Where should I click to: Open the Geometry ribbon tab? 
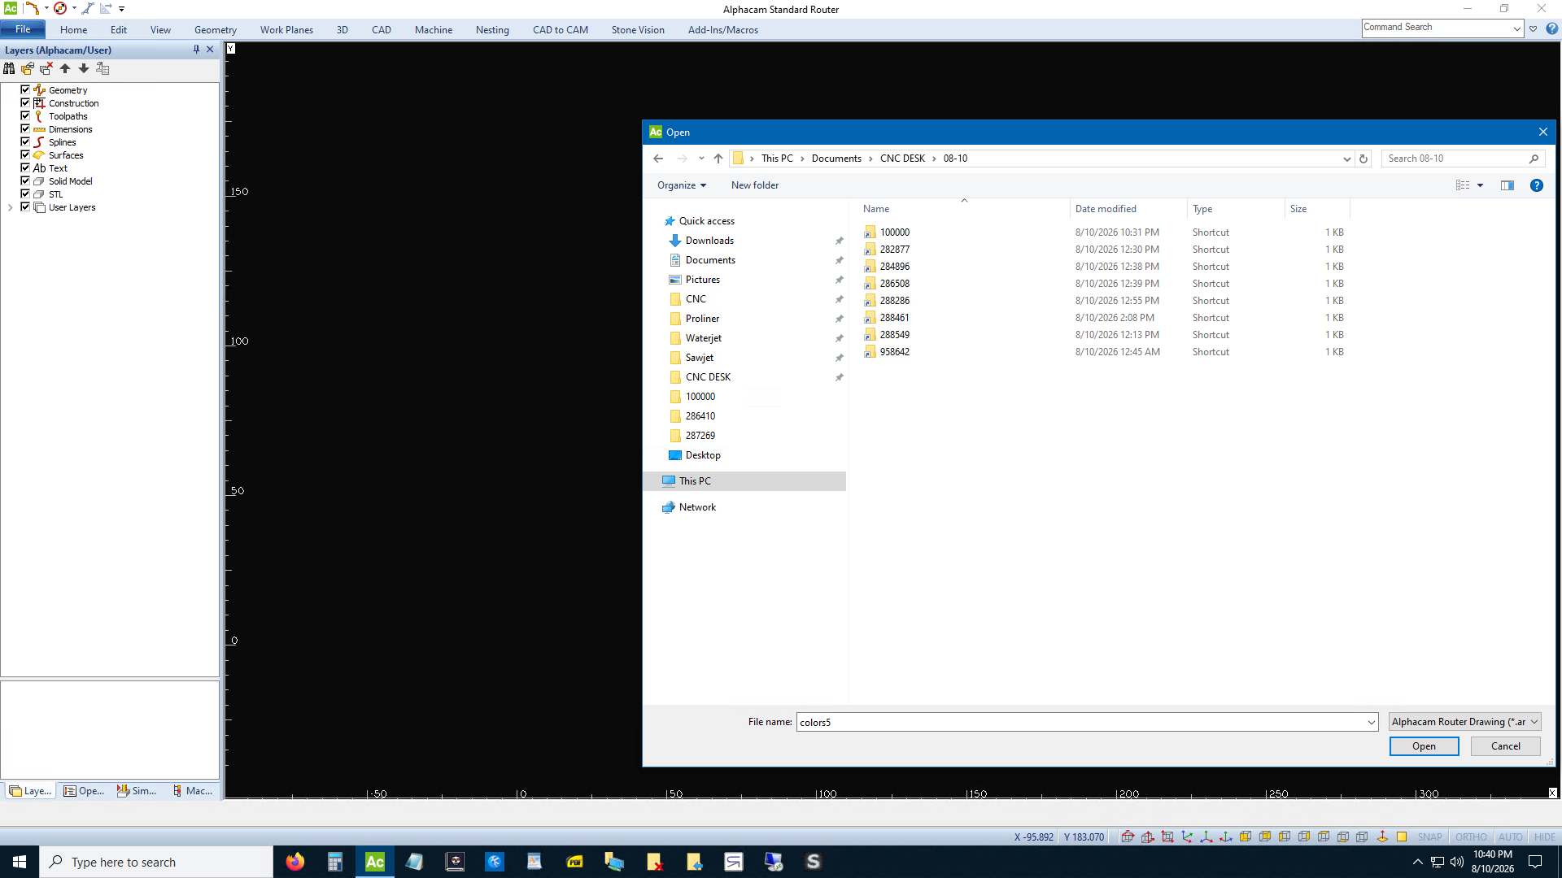click(216, 30)
